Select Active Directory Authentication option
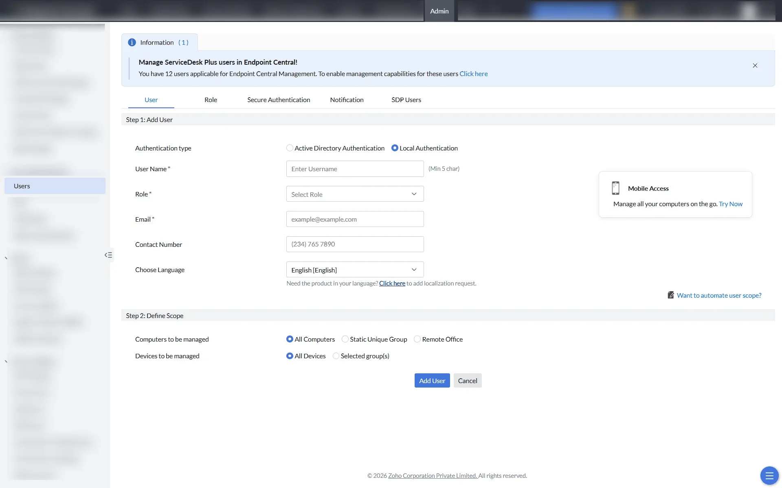The image size is (782, 488). click(x=290, y=148)
